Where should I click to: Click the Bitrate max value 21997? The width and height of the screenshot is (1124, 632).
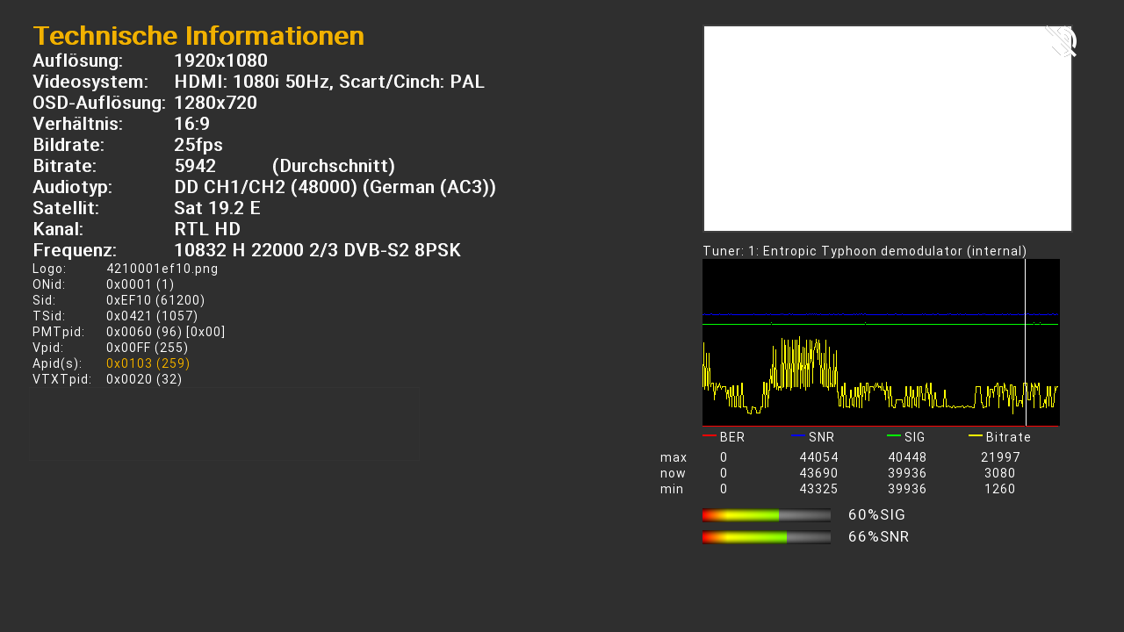click(1000, 457)
